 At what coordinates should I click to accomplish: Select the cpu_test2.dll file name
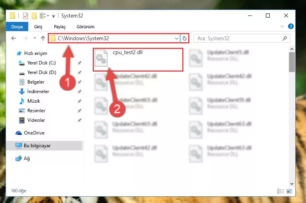pos(127,52)
